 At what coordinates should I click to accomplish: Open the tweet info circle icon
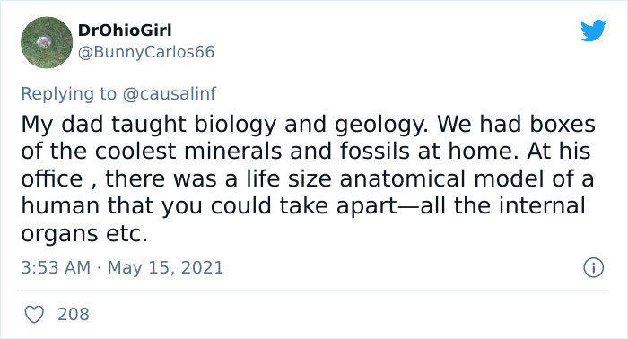[593, 268]
